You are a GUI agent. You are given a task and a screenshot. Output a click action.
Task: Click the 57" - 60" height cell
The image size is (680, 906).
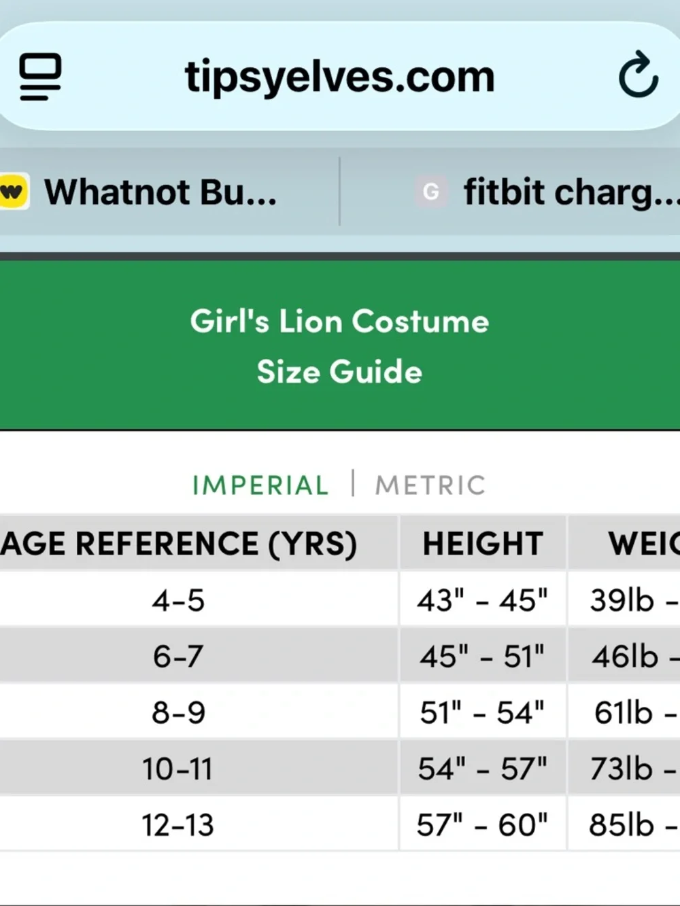click(x=483, y=824)
